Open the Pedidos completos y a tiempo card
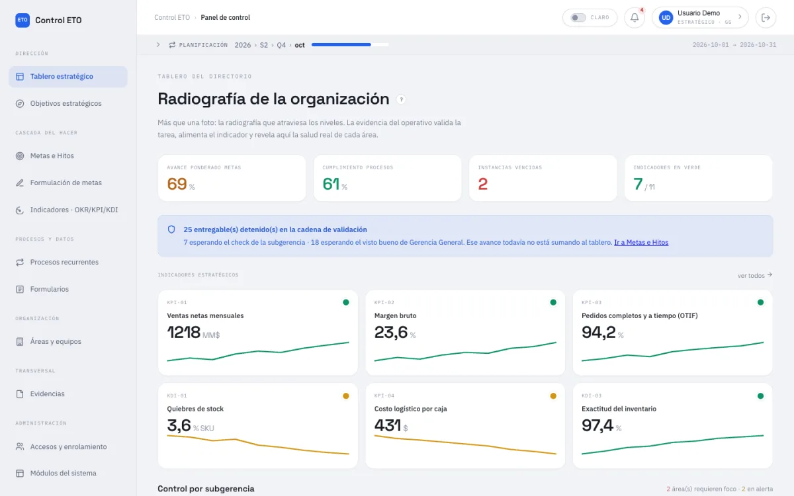 coord(672,333)
